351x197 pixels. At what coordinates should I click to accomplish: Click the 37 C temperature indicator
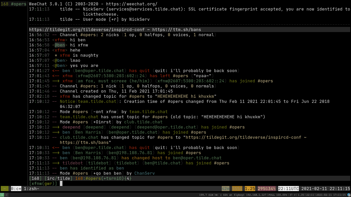click(292, 195)
